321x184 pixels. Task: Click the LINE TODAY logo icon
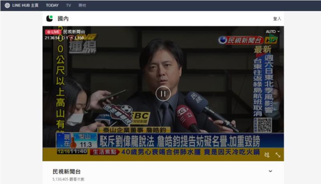pyautogui.click(x=49, y=18)
